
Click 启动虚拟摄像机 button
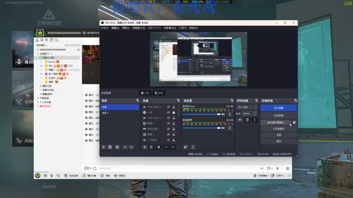click(275, 123)
